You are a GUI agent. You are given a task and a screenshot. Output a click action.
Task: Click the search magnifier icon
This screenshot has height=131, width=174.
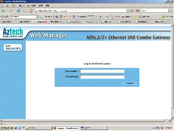coord(170,11)
